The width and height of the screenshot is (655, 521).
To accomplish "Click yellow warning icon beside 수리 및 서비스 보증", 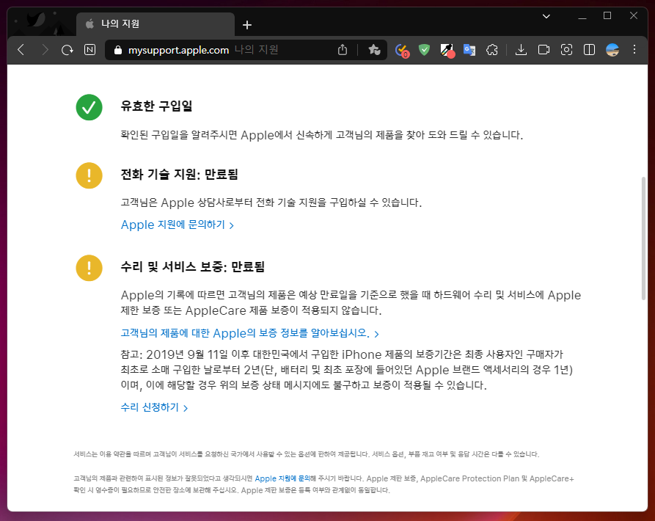I will tap(89, 268).
